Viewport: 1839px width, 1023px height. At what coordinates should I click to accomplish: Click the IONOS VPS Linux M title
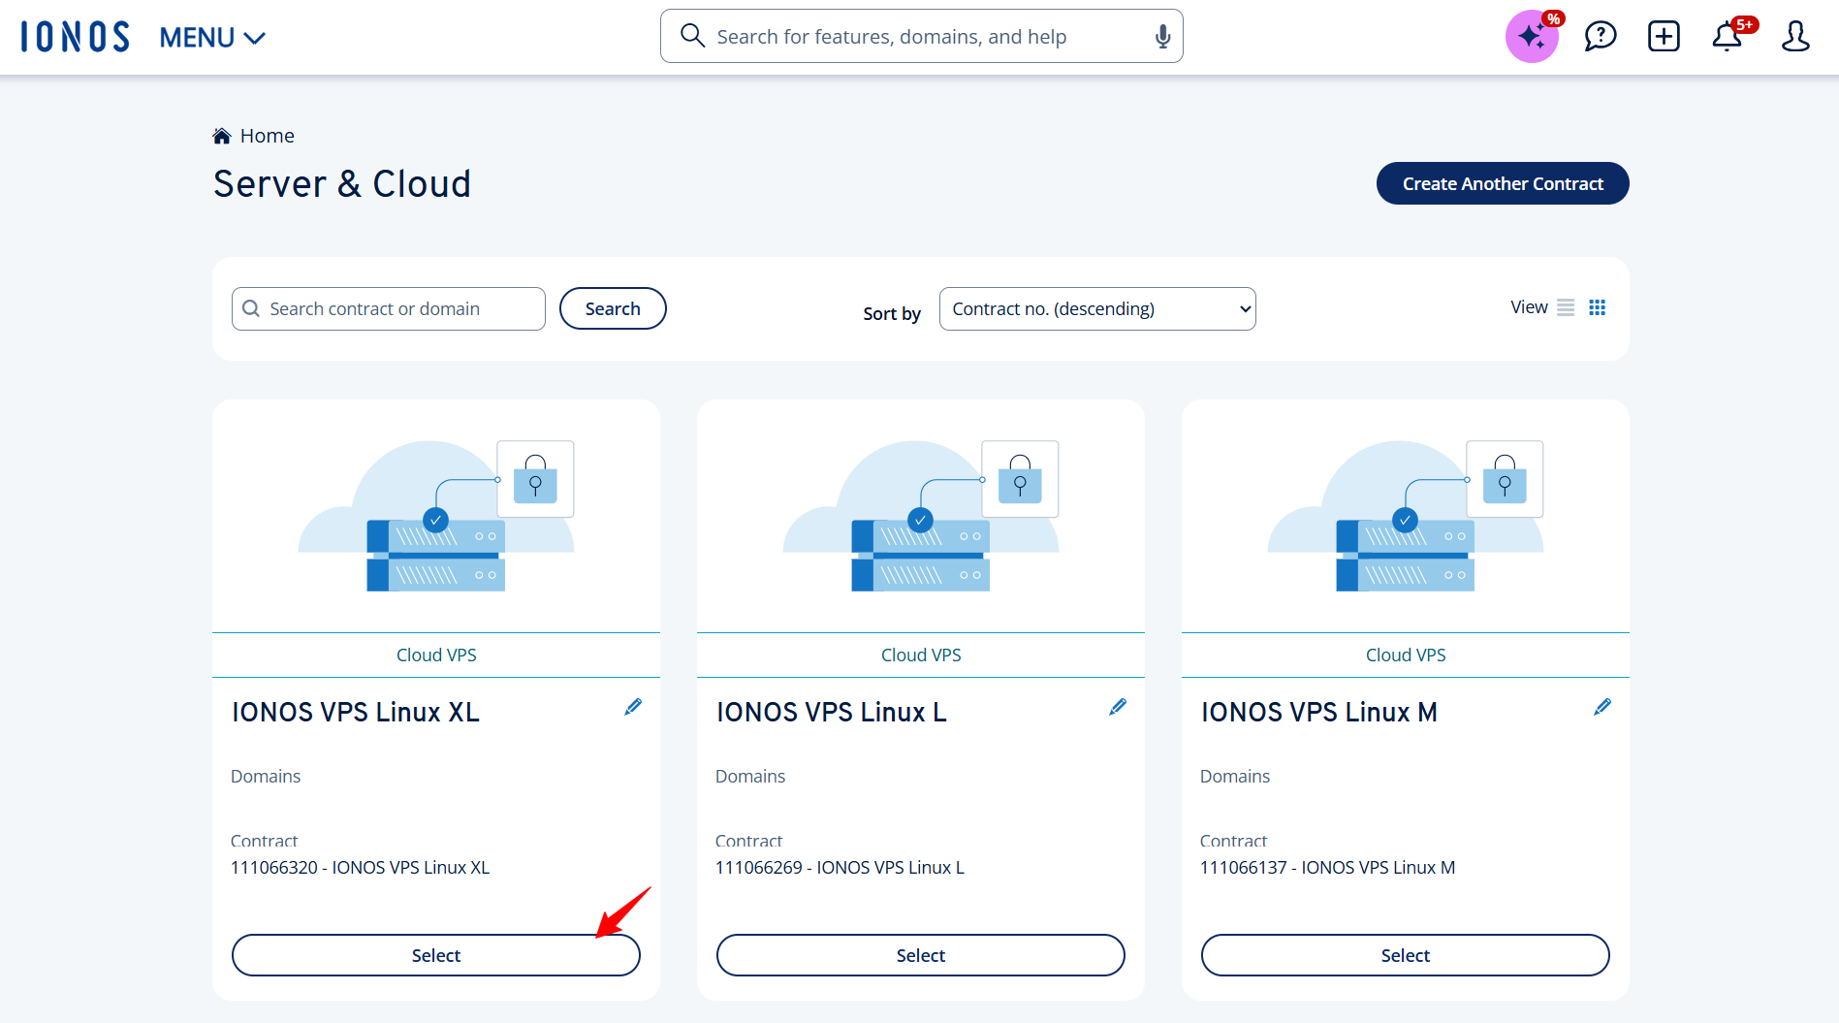(x=1319, y=712)
